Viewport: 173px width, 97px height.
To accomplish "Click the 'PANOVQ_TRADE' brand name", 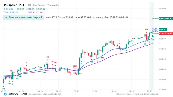I will [x=18, y=94].
